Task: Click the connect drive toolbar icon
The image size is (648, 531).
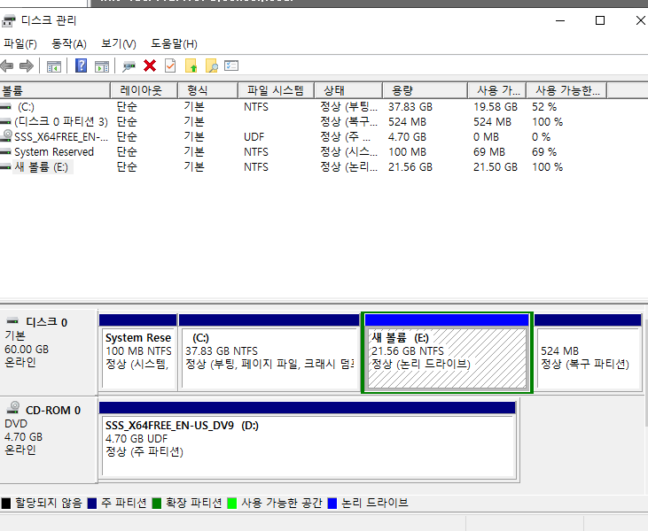Action: click(129, 66)
